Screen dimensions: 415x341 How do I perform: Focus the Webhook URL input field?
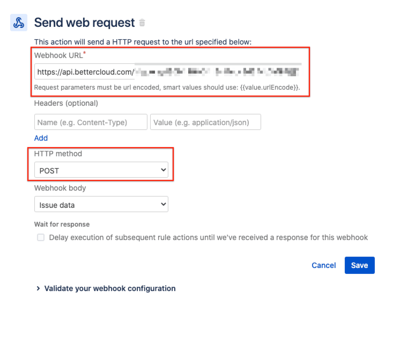168,71
